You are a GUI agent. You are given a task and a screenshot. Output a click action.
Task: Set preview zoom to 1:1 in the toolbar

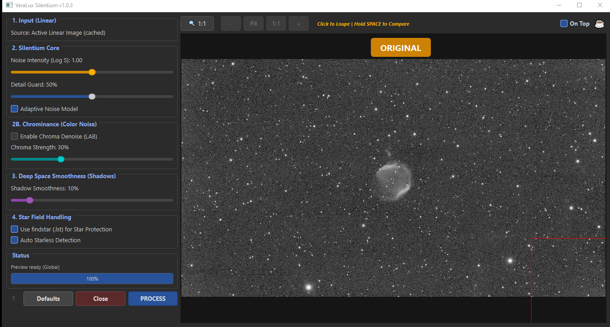276,23
